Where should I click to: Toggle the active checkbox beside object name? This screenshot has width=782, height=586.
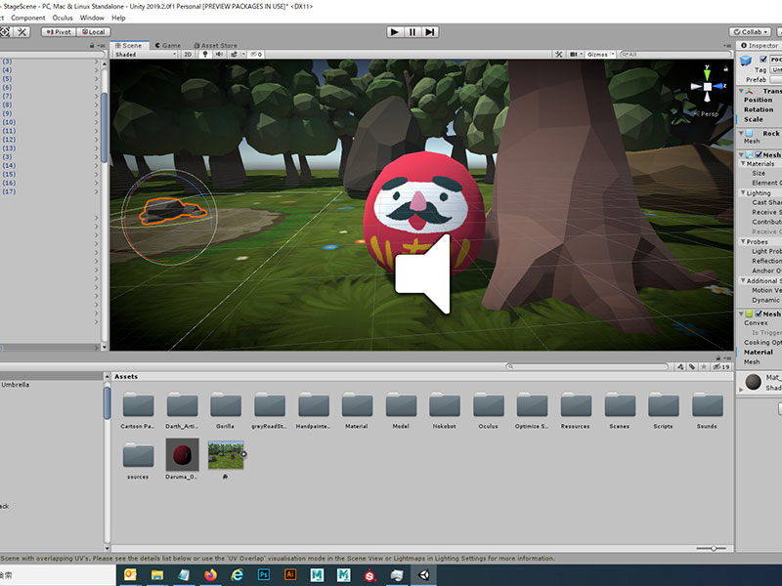(763, 60)
